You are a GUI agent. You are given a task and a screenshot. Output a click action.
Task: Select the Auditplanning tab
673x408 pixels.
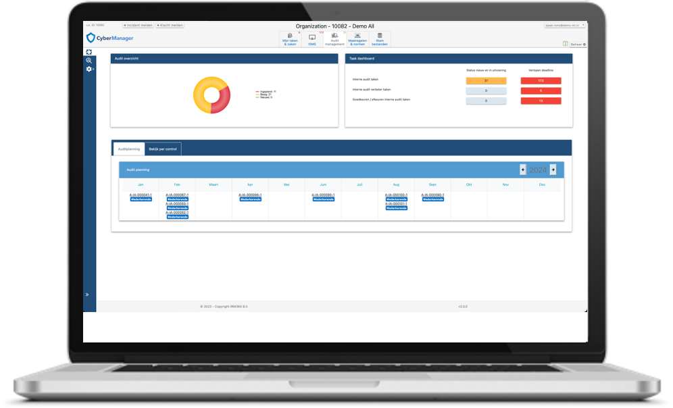(x=128, y=149)
